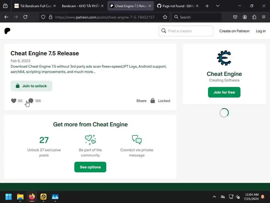Close the Tải Bandicam Full Crack tab
The height and width of the screenshot is (203, 270).
coord(55,6)
